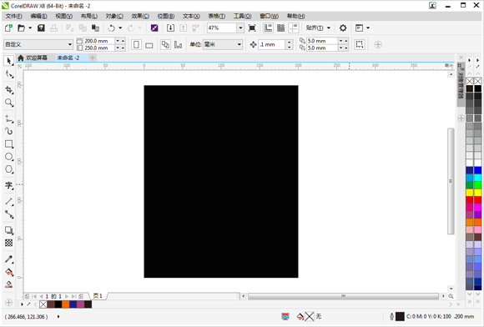Viewport: 484px width, 327px height.
Task: Click the horizontal scrollbar thumb
Action: coord(343,296)
